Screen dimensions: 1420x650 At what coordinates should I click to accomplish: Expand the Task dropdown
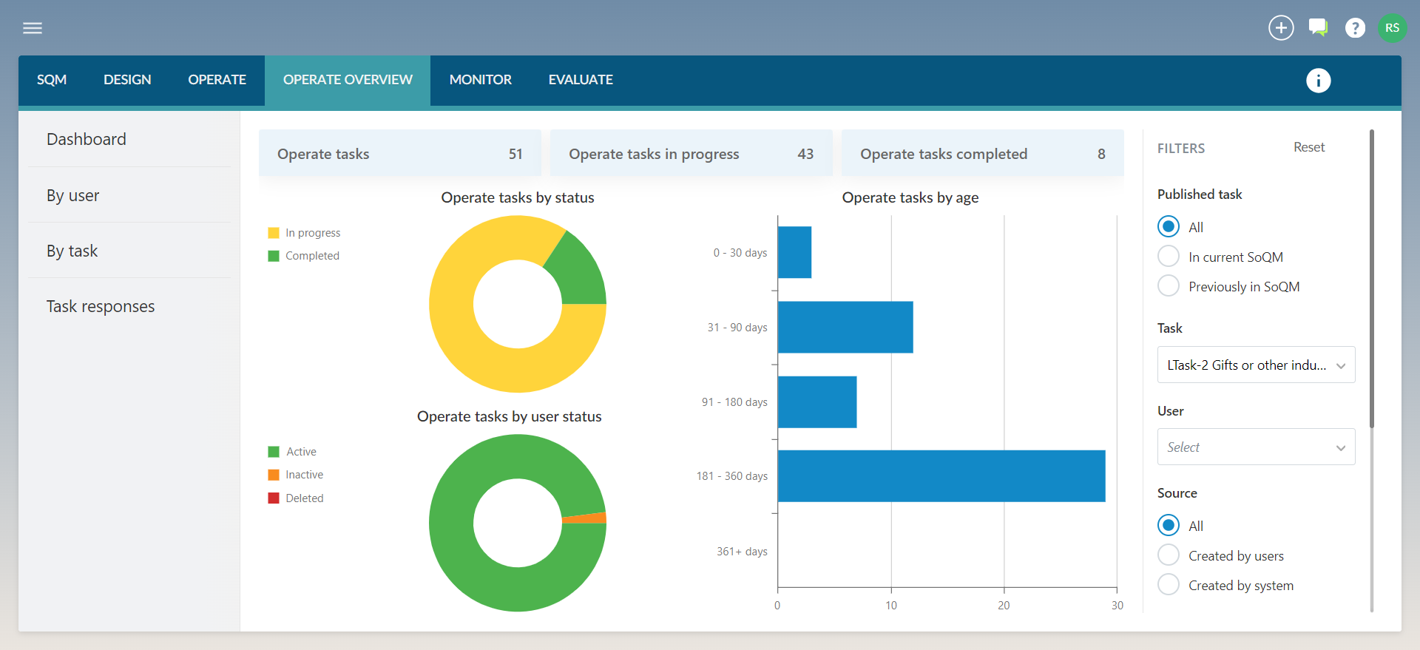coord(1256,365)
